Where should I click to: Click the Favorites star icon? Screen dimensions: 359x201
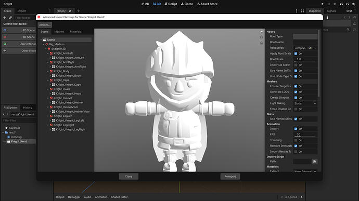point(6,128)
